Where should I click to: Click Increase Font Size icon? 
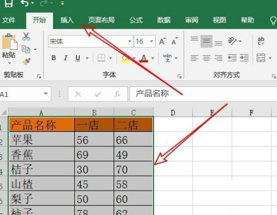(x=162, y=41)
